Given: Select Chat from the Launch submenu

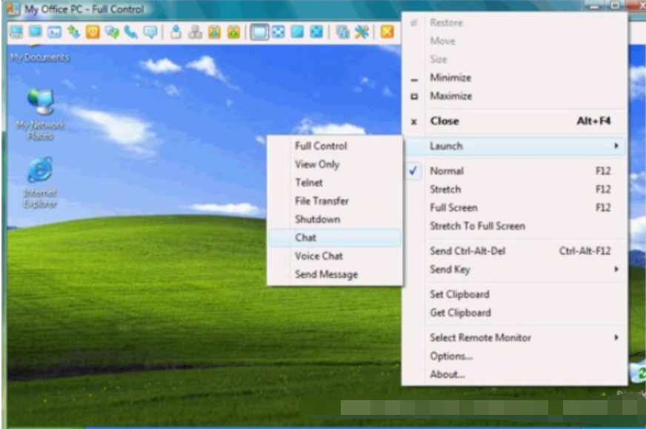Looking at the screenshot, I should [306, 238].
